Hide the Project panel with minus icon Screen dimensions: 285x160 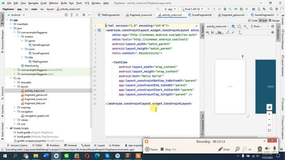(x=89, y=15)
